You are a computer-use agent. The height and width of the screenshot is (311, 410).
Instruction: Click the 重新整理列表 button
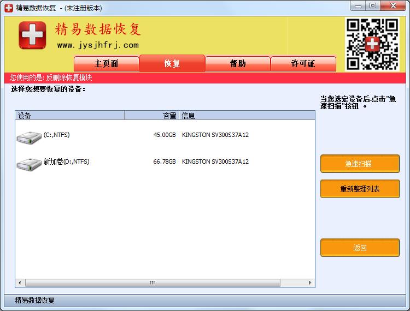[360, 189]
